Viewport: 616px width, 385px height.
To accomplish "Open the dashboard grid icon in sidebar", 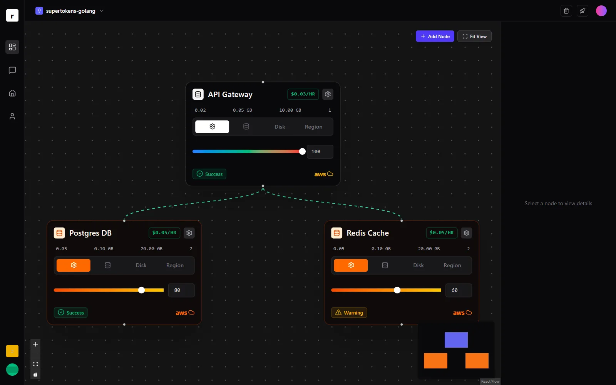I will pyautogui.click(x=12, y=47).
